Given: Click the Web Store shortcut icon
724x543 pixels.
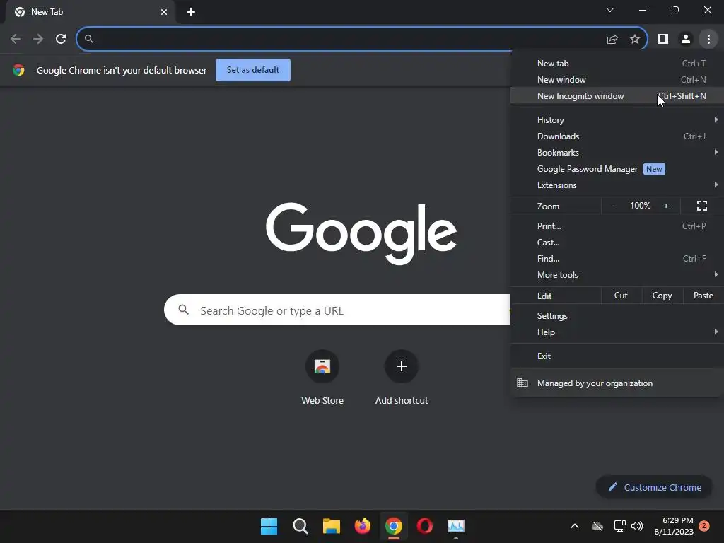Looking at the screenshot, I should click(322, 367).
